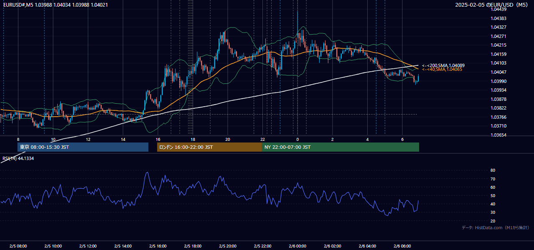Select price level 1.04271 on the axis
The image size is (534, 250).
[498, 36]
